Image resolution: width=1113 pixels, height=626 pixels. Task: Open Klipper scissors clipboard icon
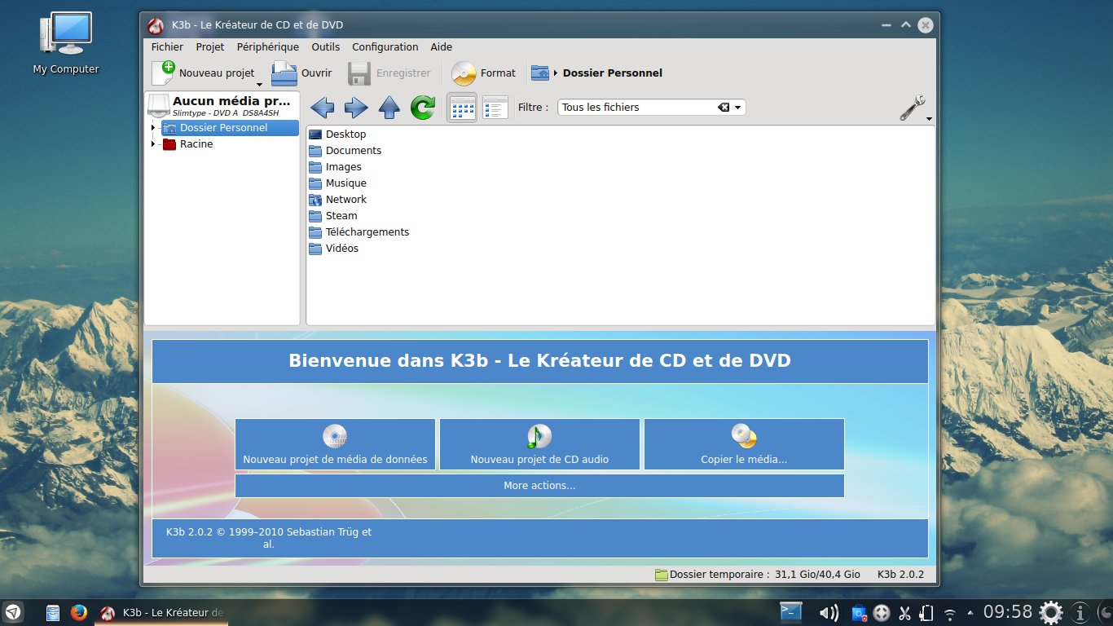click(904, 613)
